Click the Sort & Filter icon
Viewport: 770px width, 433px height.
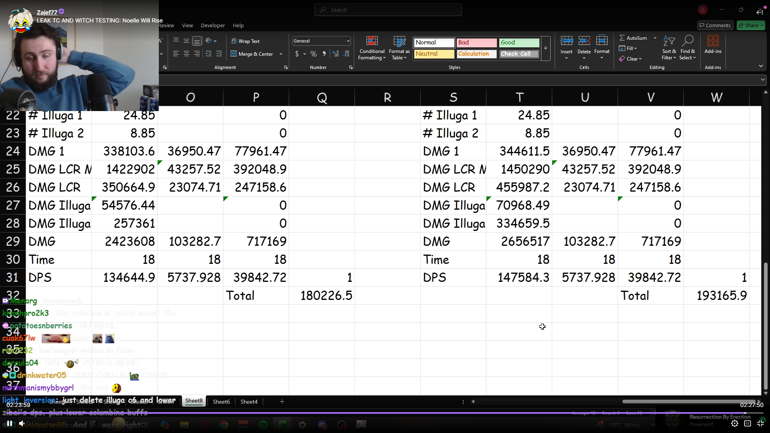[x=669, y=41]
